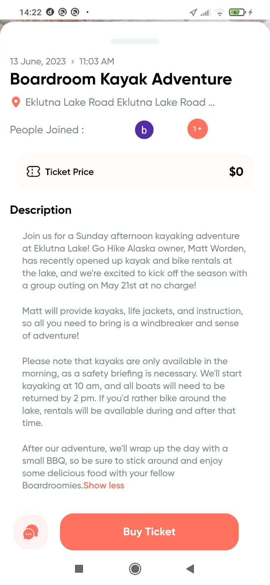Open the Eklutna Lake Road address

120,102
